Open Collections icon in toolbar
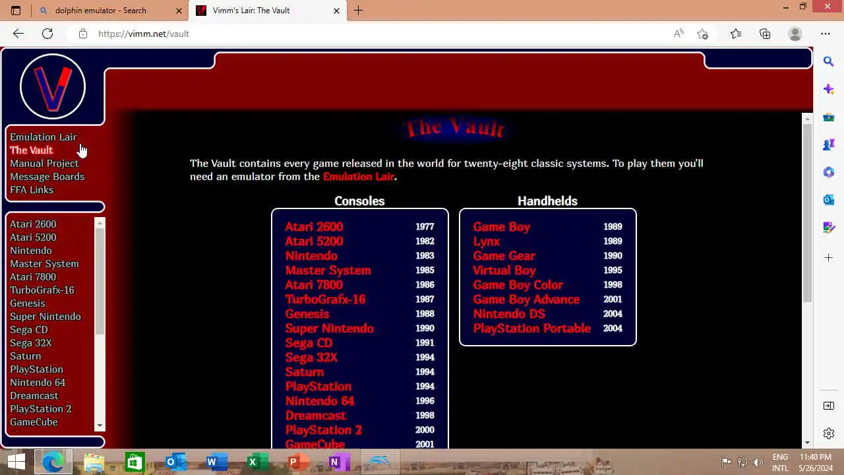This screenshot has height=475, width=844. point(765,34)
